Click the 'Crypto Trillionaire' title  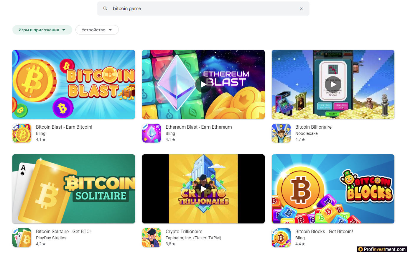coord(184,231)
